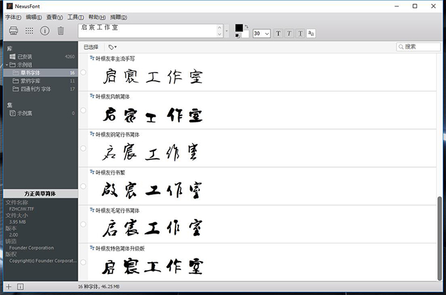Toggle the info panel icon in status bar

click(20, 287)
